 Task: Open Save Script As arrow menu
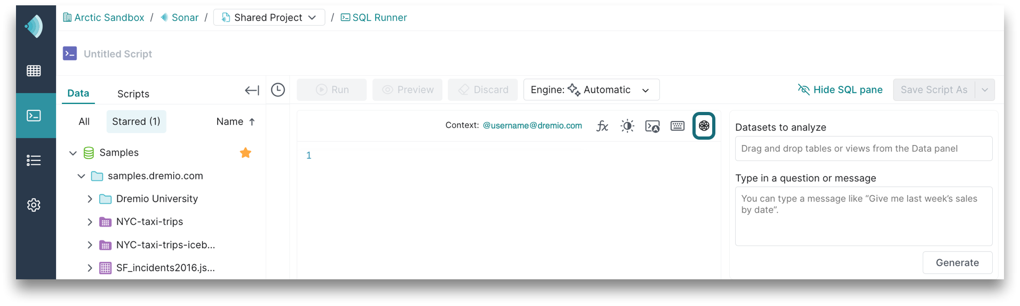[x=985, y=90]
